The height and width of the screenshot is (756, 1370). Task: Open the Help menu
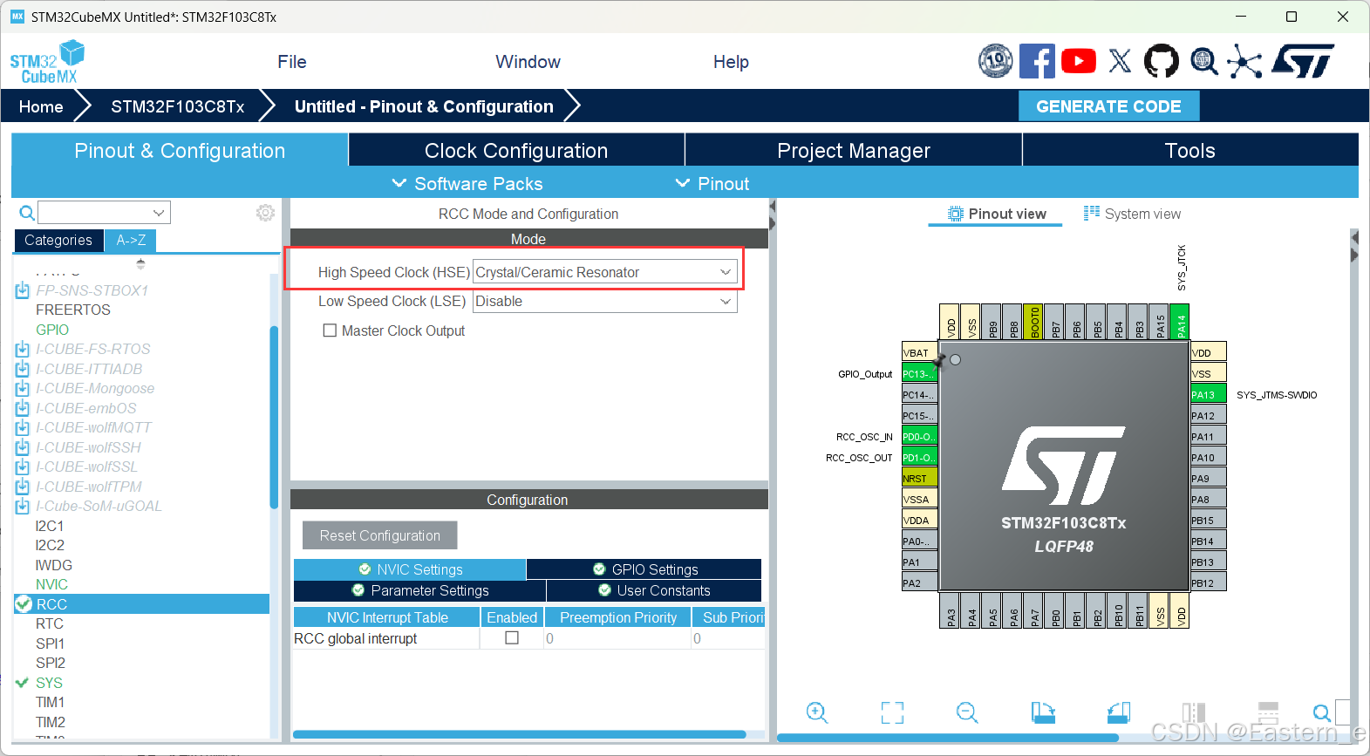[x=731, y=61]
